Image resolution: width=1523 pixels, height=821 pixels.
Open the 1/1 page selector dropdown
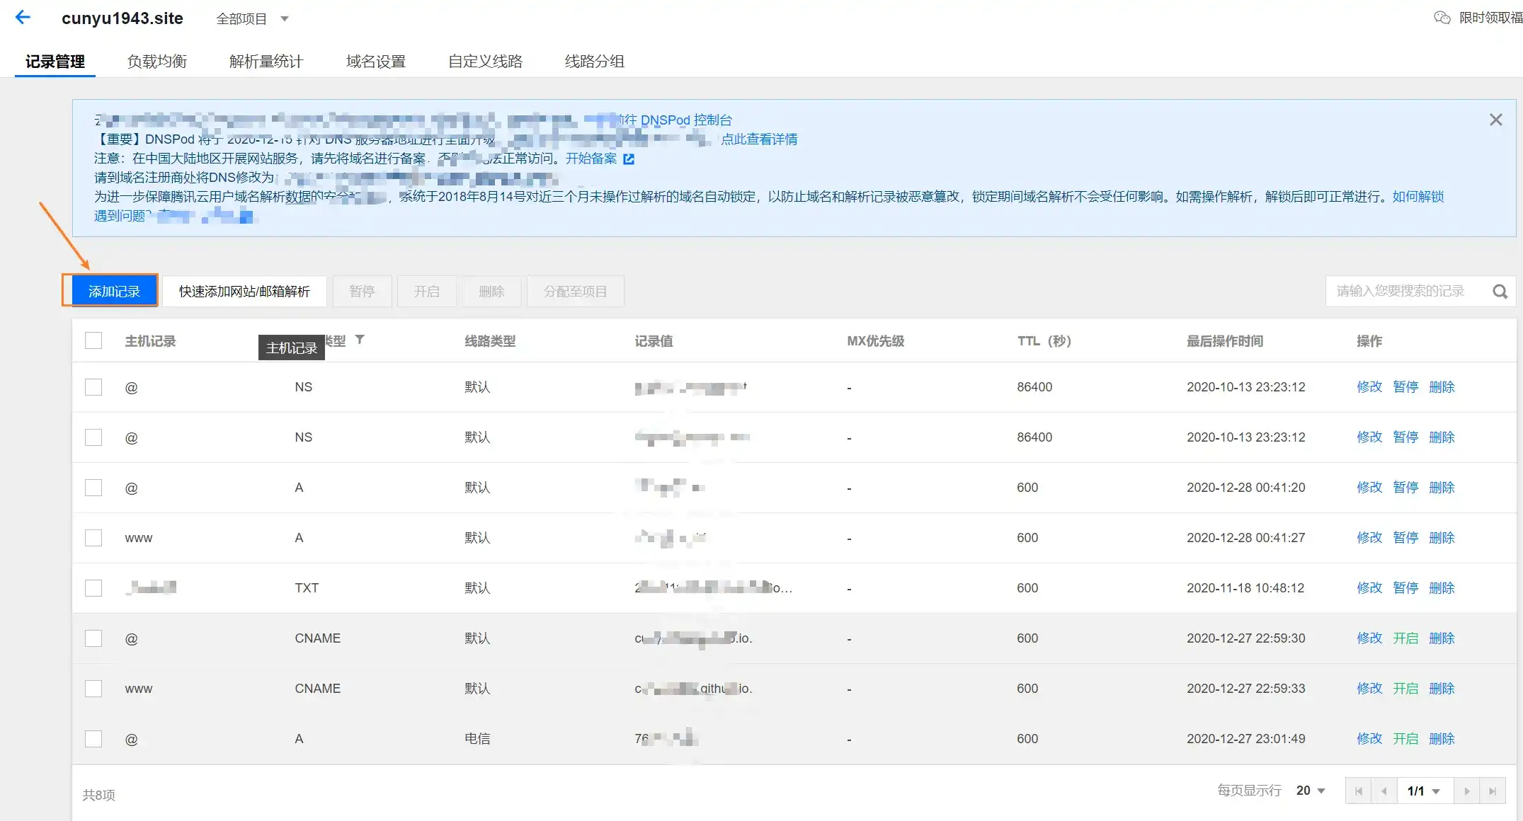[x=1424, y=791]
